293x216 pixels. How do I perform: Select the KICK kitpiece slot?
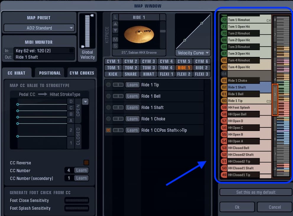coord(113,74)
